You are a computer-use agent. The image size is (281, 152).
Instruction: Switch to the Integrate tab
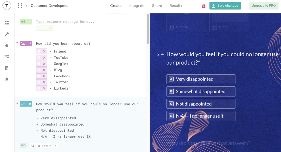(137, 6)
